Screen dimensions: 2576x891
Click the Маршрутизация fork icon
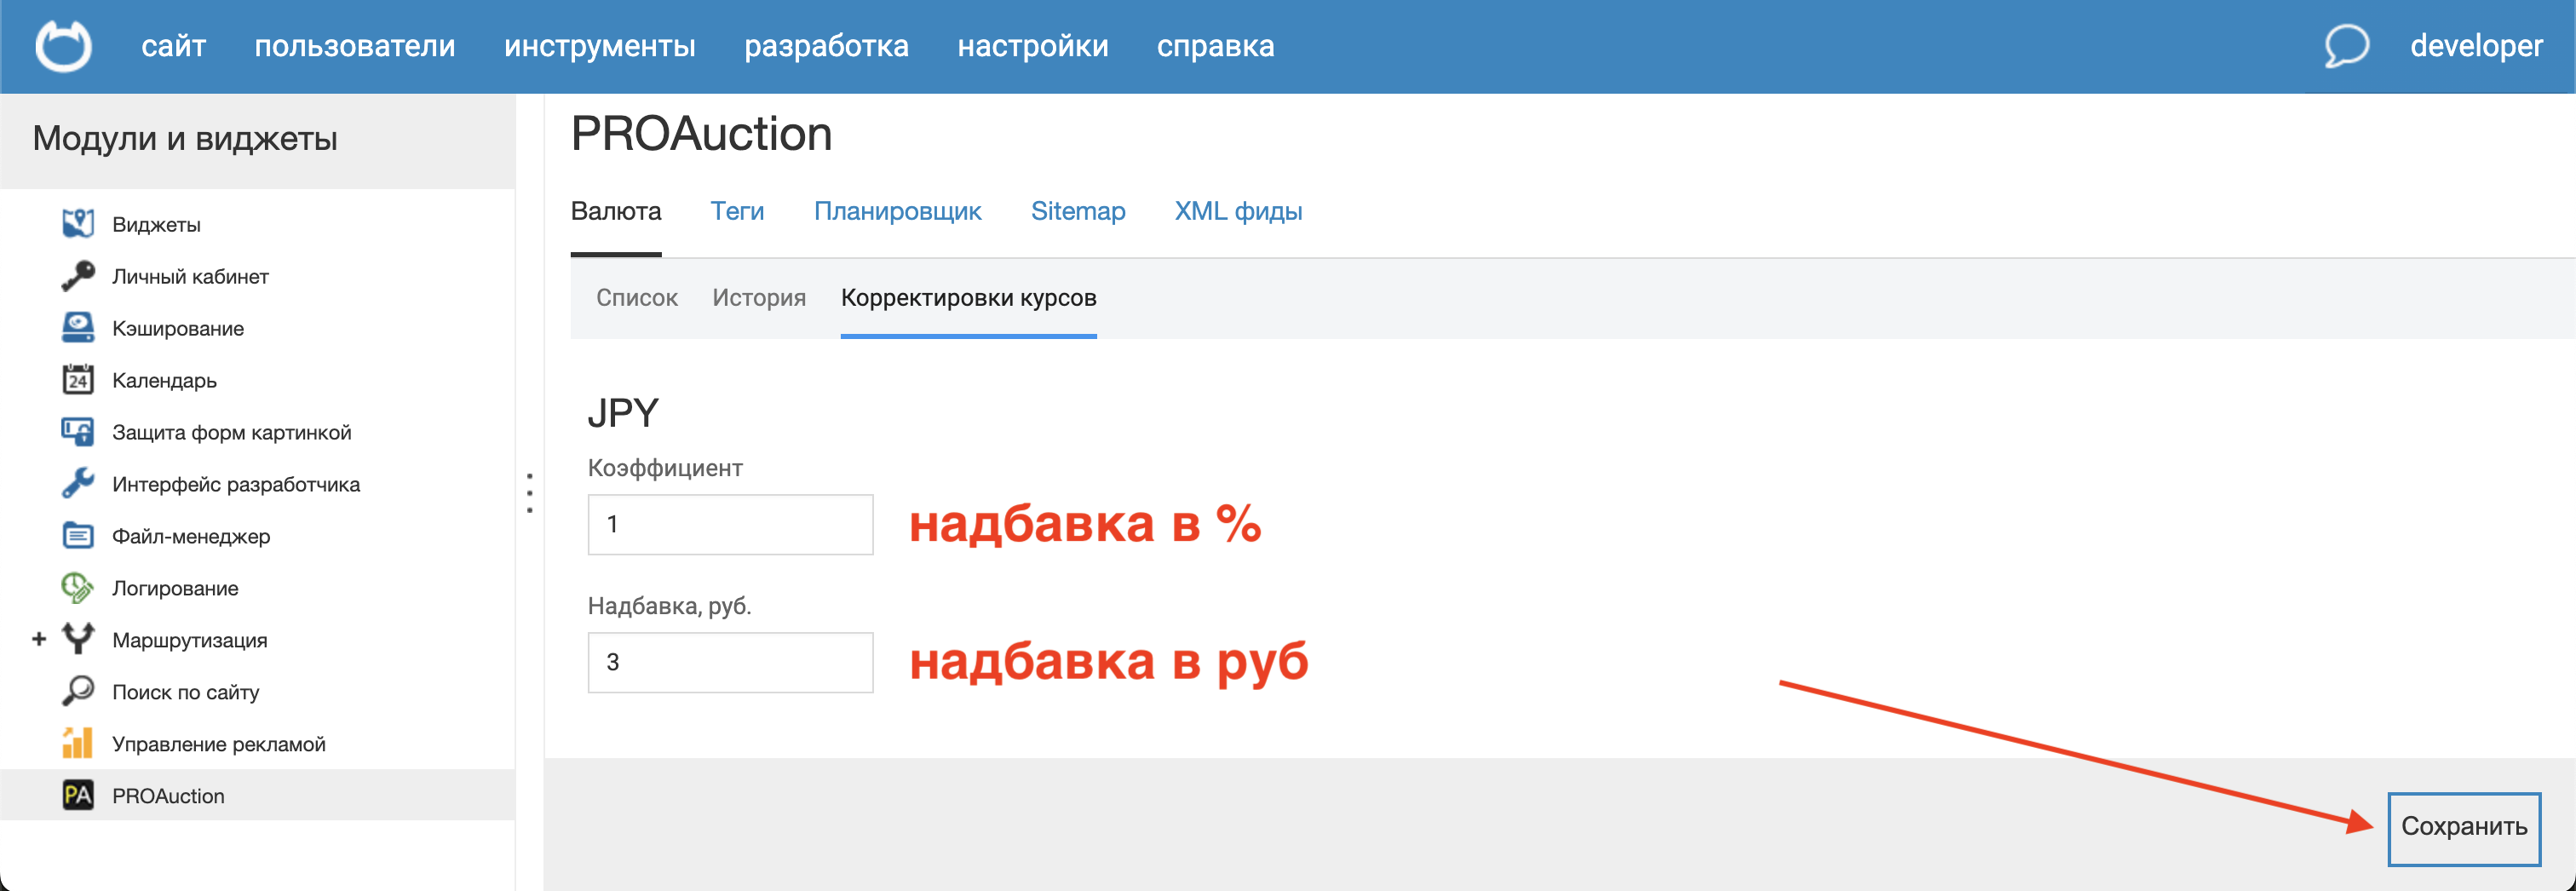[78, 640]
